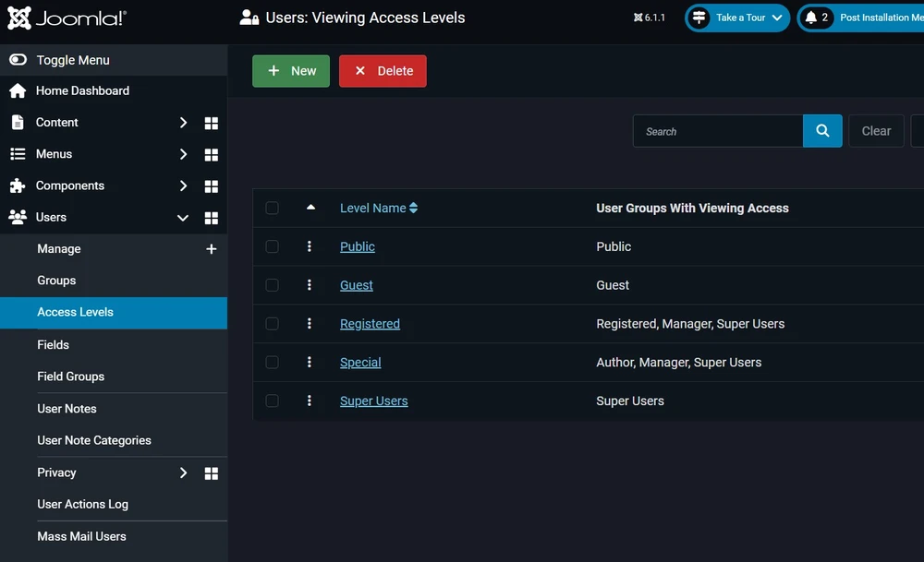The width and height of the screenshot is (924, 562).
Task: Open Field Groups menu item
Action: pyautogui.click(x=71, y=376)
